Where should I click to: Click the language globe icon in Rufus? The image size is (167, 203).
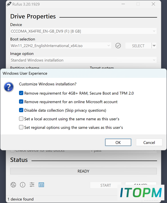point(13,185)
